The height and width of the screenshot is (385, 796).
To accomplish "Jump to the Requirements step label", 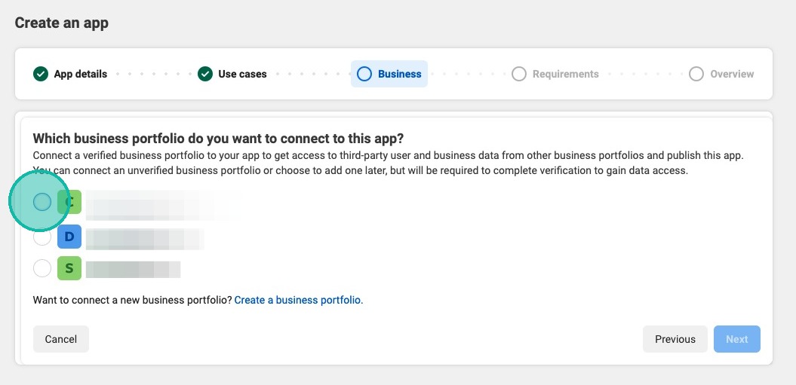I will pyautogui.click(x=566, y=74).
